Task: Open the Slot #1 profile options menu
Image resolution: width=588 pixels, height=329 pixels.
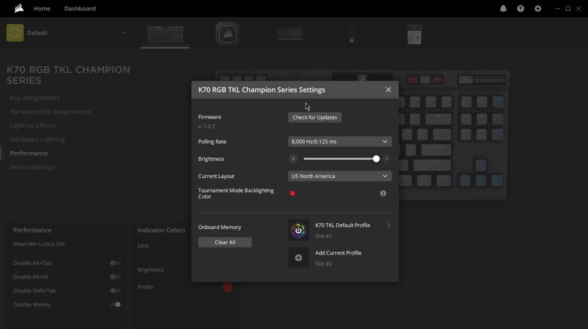Action: (388, 225)
